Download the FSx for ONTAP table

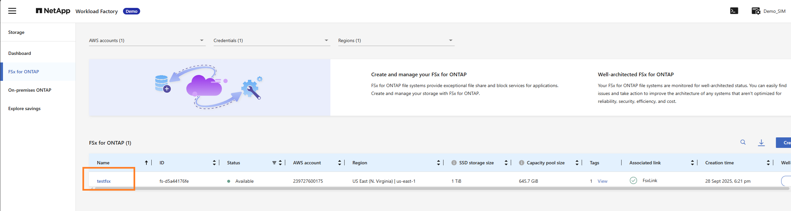761,143
